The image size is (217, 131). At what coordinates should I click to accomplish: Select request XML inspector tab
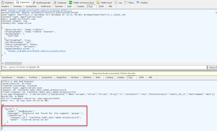[x=110, y=6]
